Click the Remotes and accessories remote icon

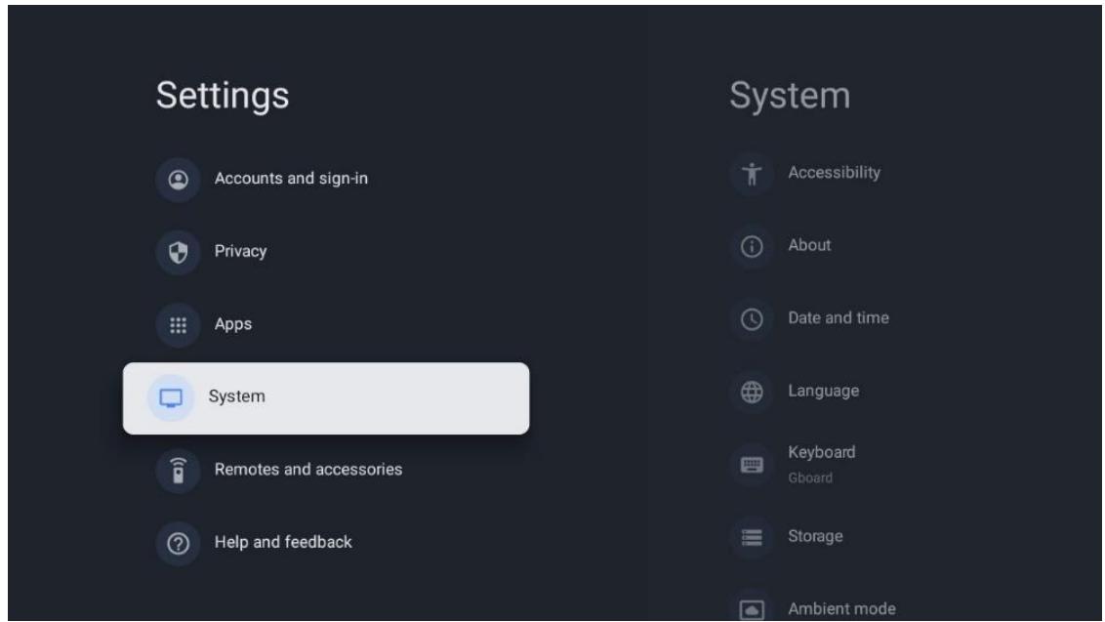179,471
